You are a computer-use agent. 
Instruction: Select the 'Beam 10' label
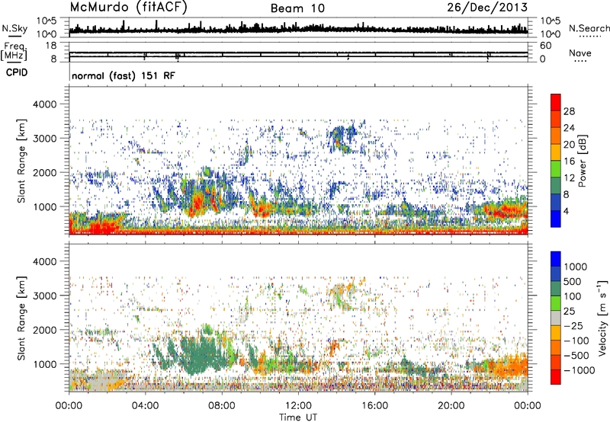tap(297, 8)
